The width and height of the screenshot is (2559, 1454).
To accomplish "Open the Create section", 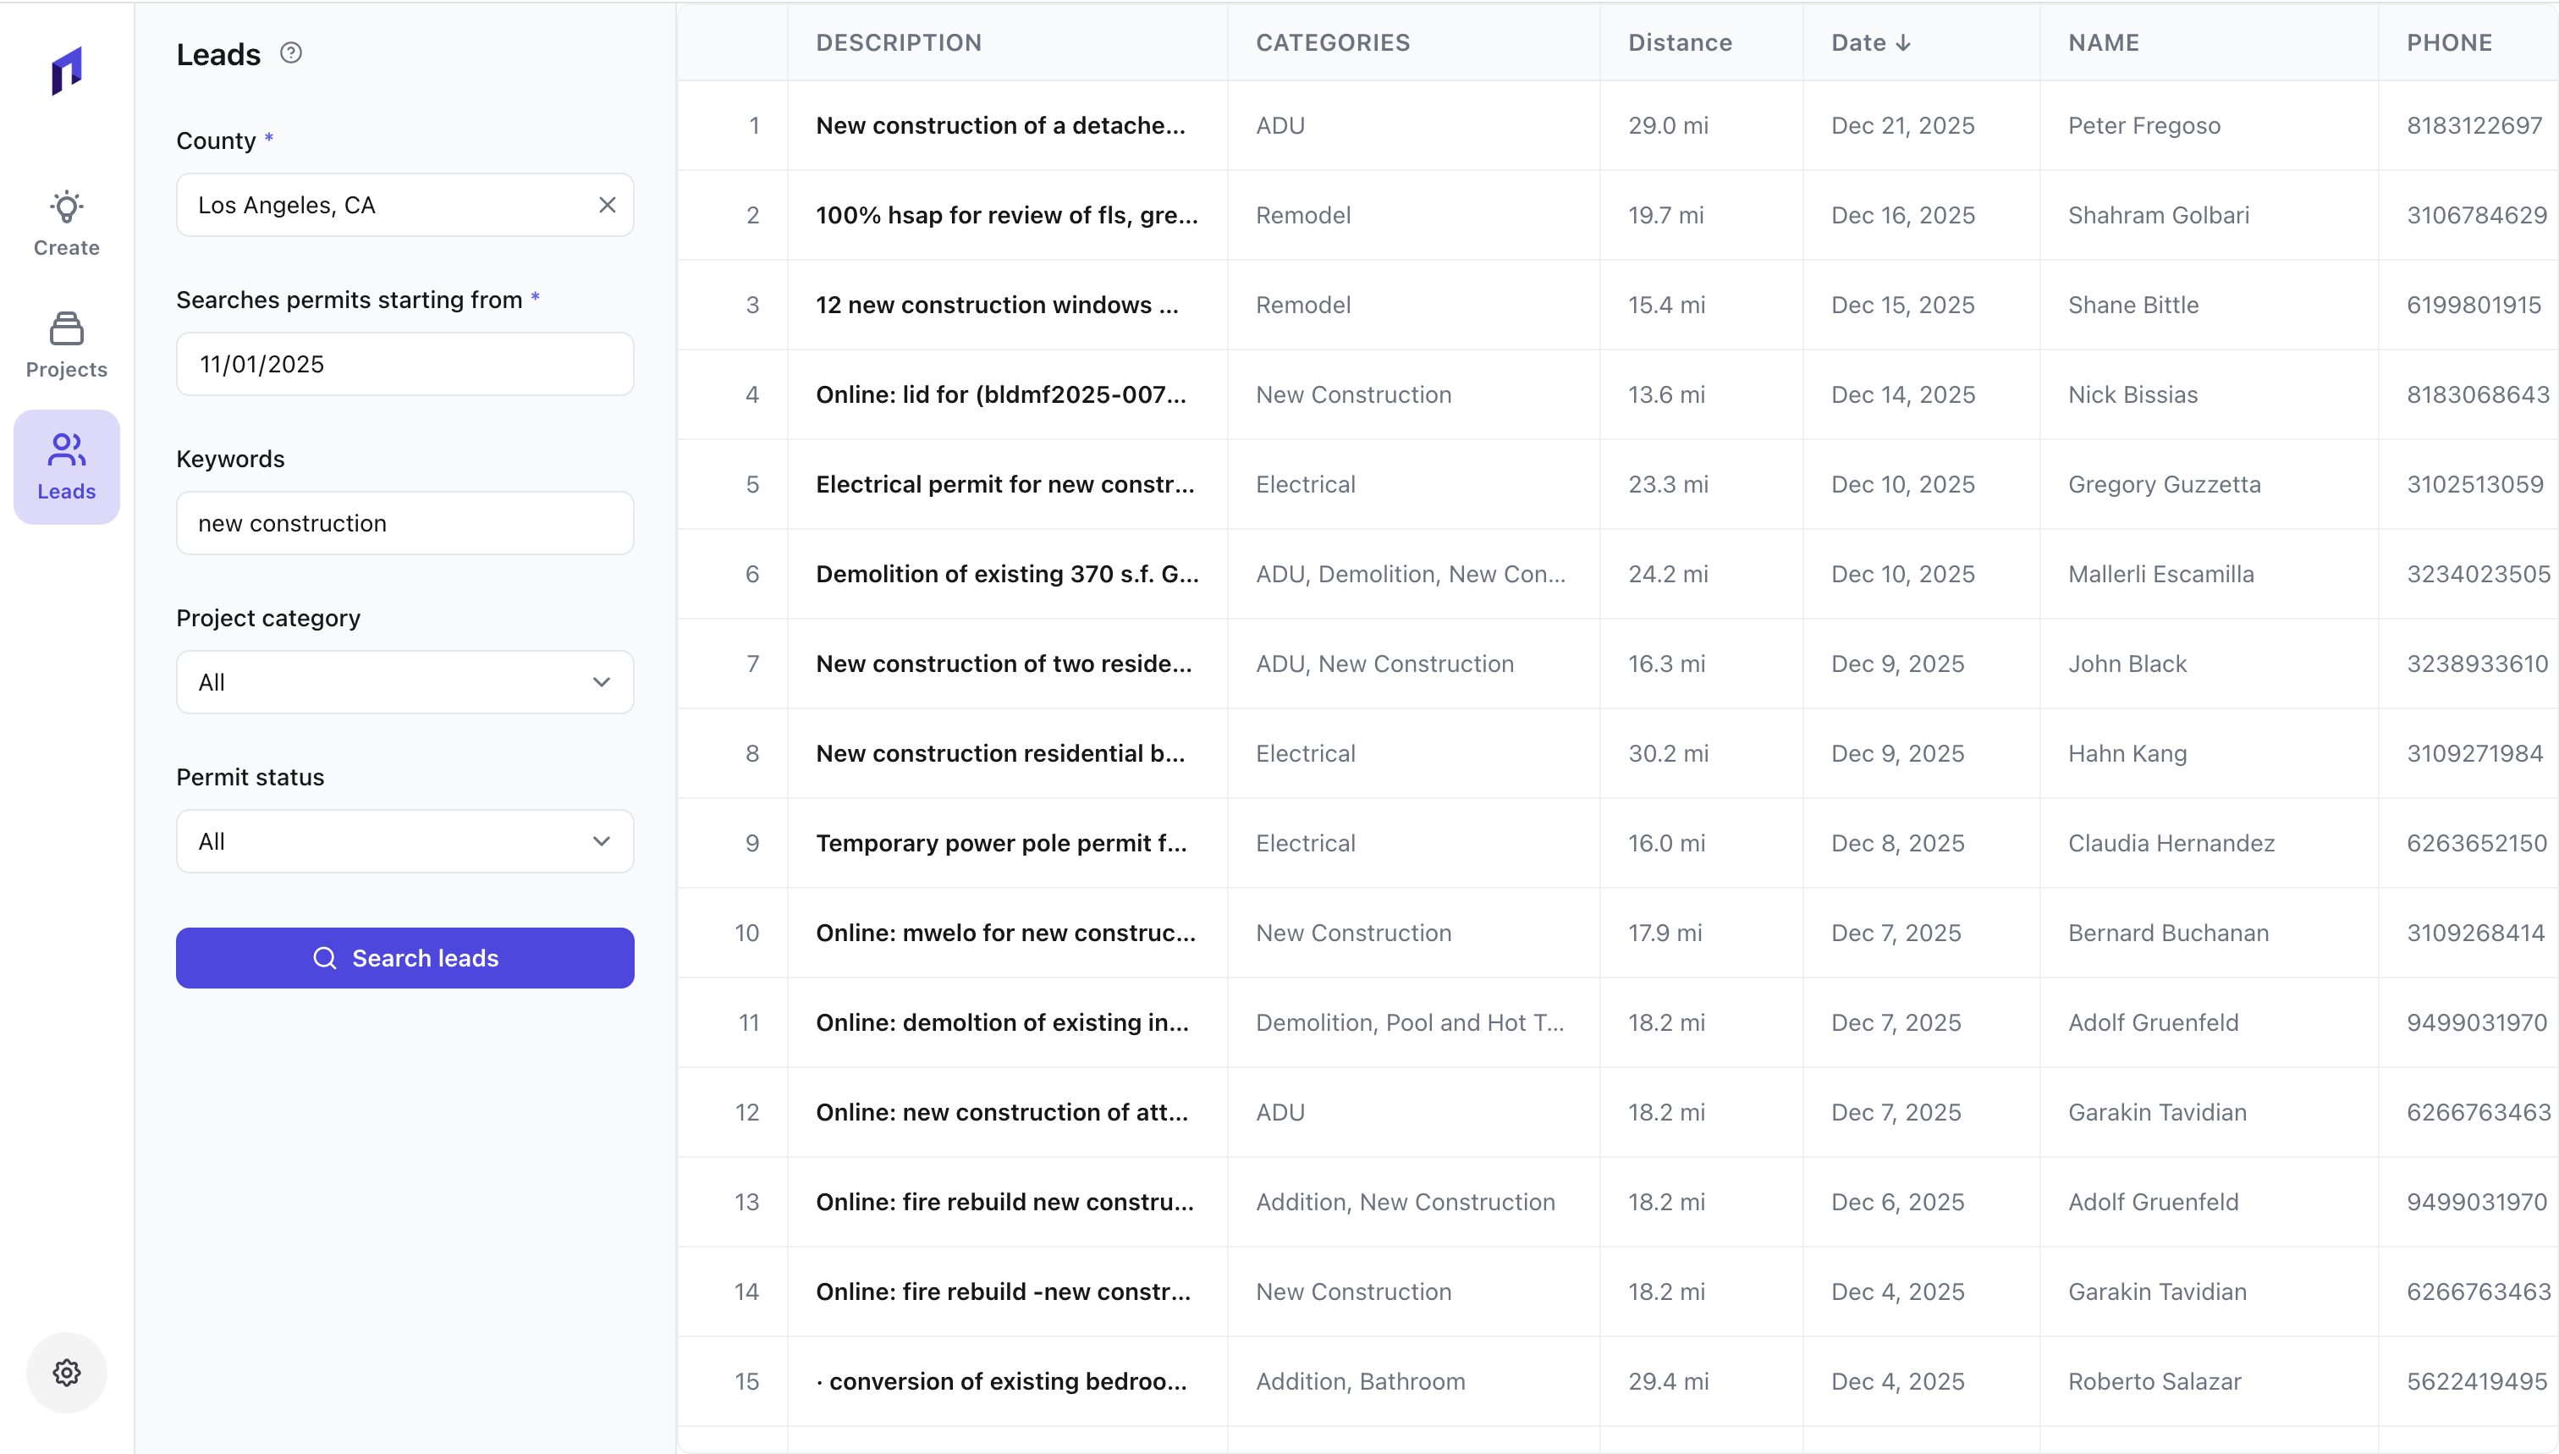I will [x=66, y=223].
